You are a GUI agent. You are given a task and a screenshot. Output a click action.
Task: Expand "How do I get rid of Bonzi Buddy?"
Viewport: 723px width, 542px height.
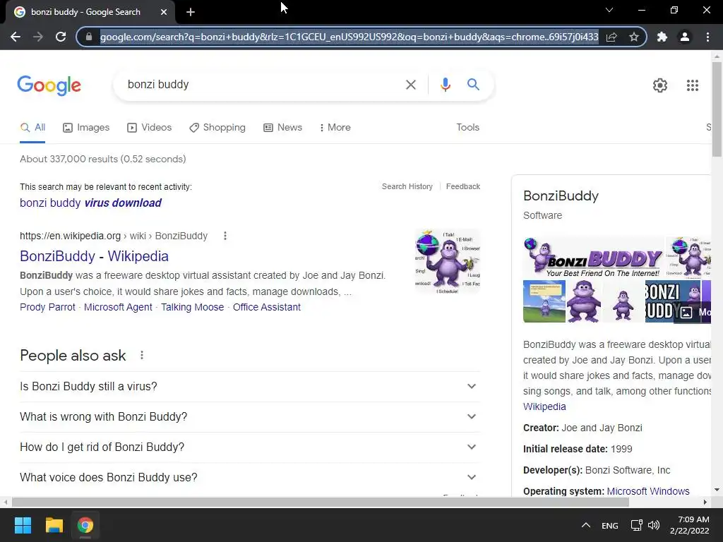coord(250,447)
